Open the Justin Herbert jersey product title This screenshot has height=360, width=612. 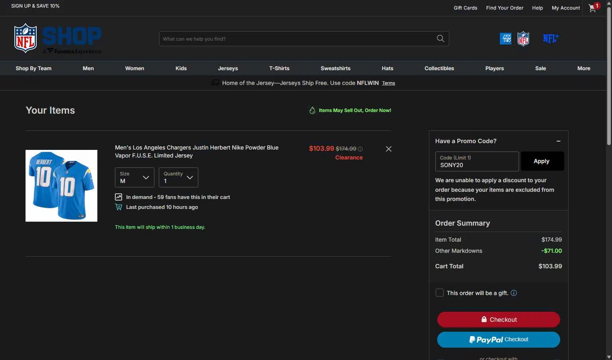[197, 151]
